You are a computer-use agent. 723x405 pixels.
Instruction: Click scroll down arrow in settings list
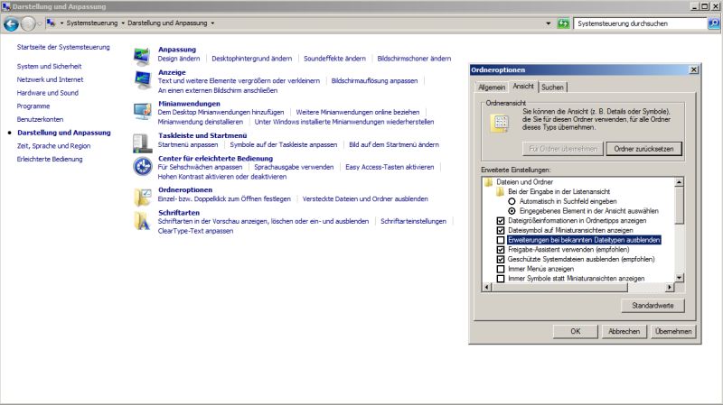(679, 278)
